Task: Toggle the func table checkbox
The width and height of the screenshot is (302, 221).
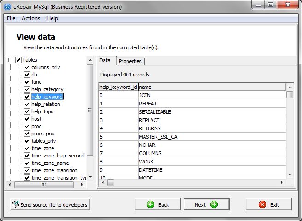Action: click(27, 82)
